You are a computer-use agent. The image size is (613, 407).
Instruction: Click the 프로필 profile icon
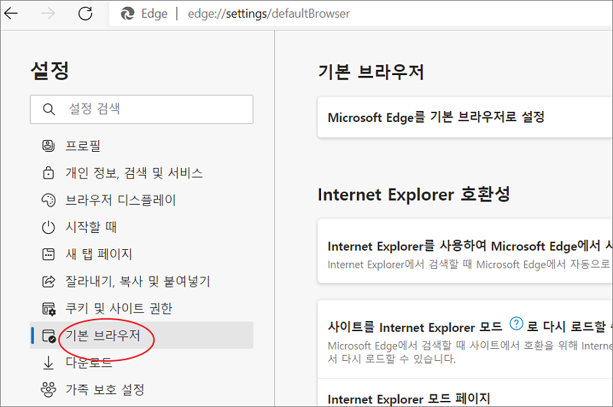point(48,146)
